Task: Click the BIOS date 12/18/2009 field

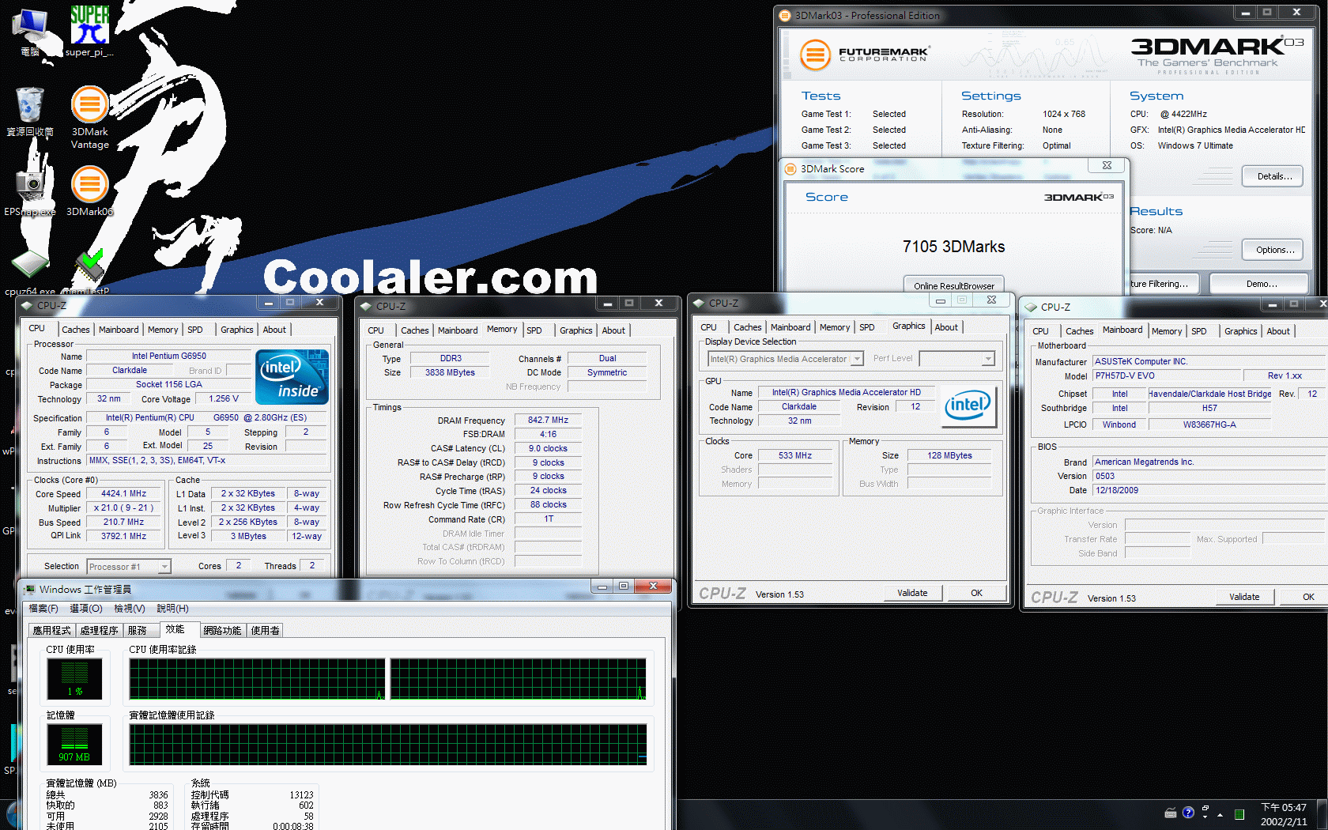Action: coord(1209,490)
